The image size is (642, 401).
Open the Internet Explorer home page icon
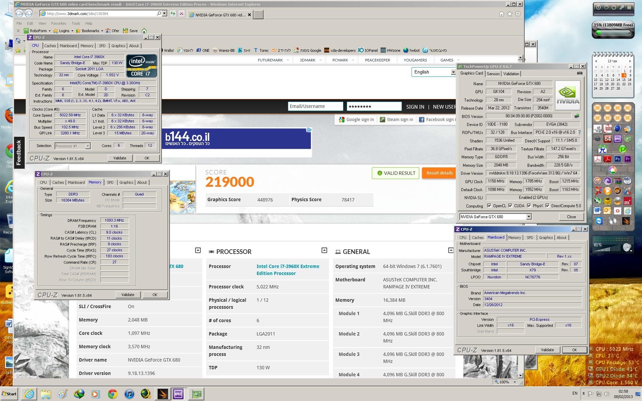tap(501, 14)
